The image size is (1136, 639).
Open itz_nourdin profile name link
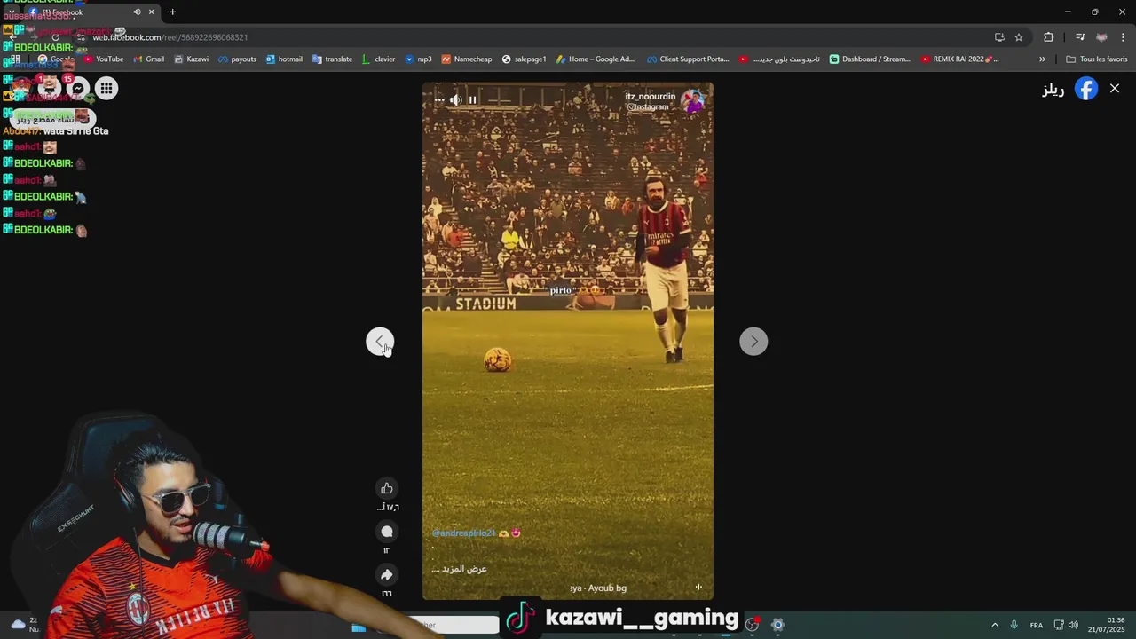pos(651,96)
